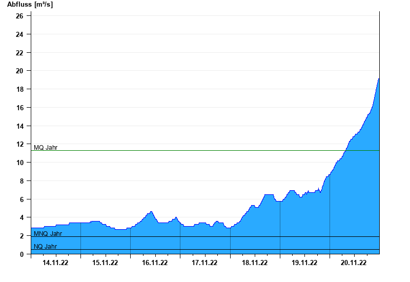Click the y-axis value 16
This screenshot has width=410, height=282.
click(19, 108)
